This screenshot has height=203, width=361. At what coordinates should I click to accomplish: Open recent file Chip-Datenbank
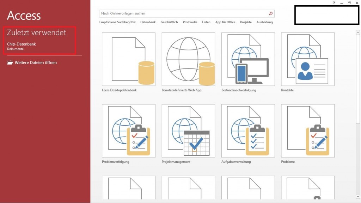[22, 44]
